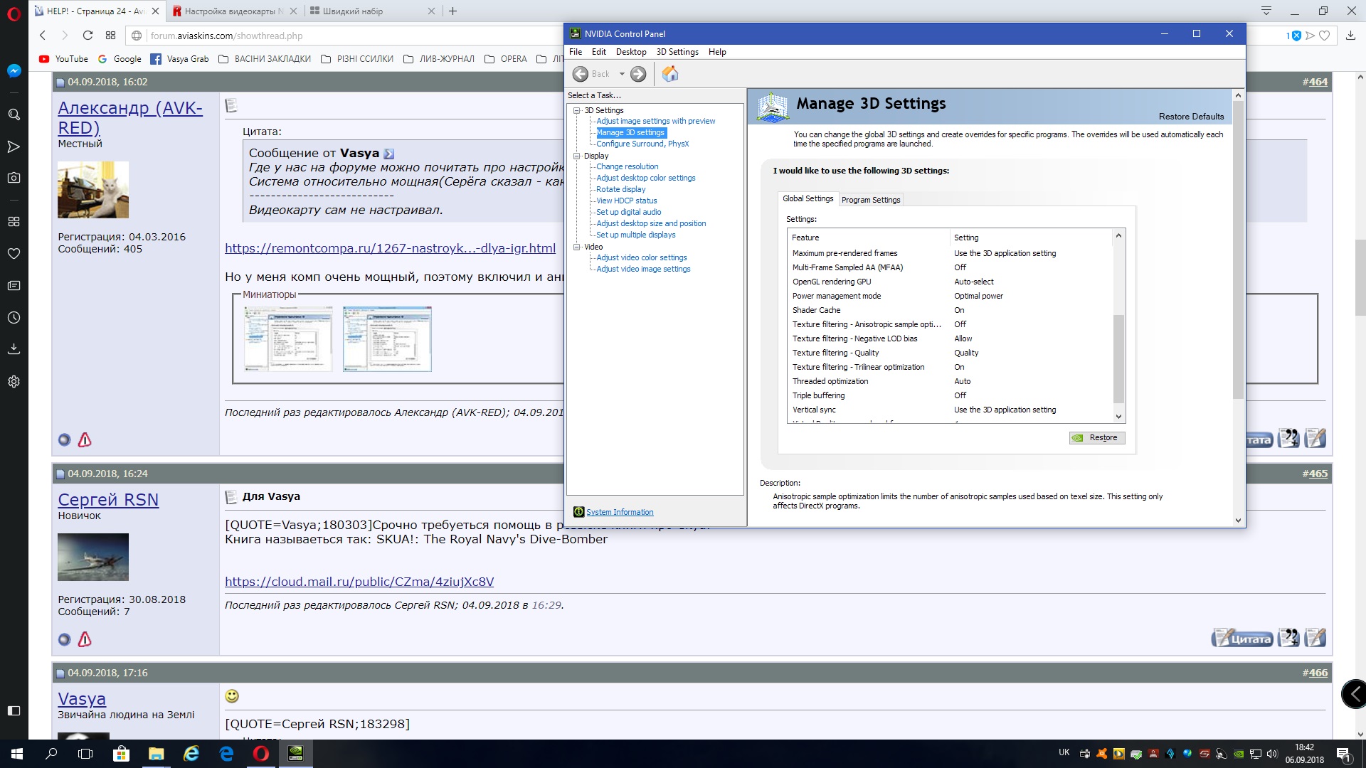Open Opera sidebar snapshot camera icon

14,178
